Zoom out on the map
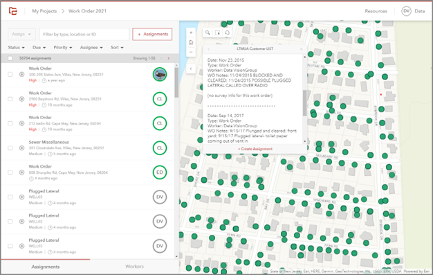Screen dimensions: 433x275 click(x=191, y=52)
